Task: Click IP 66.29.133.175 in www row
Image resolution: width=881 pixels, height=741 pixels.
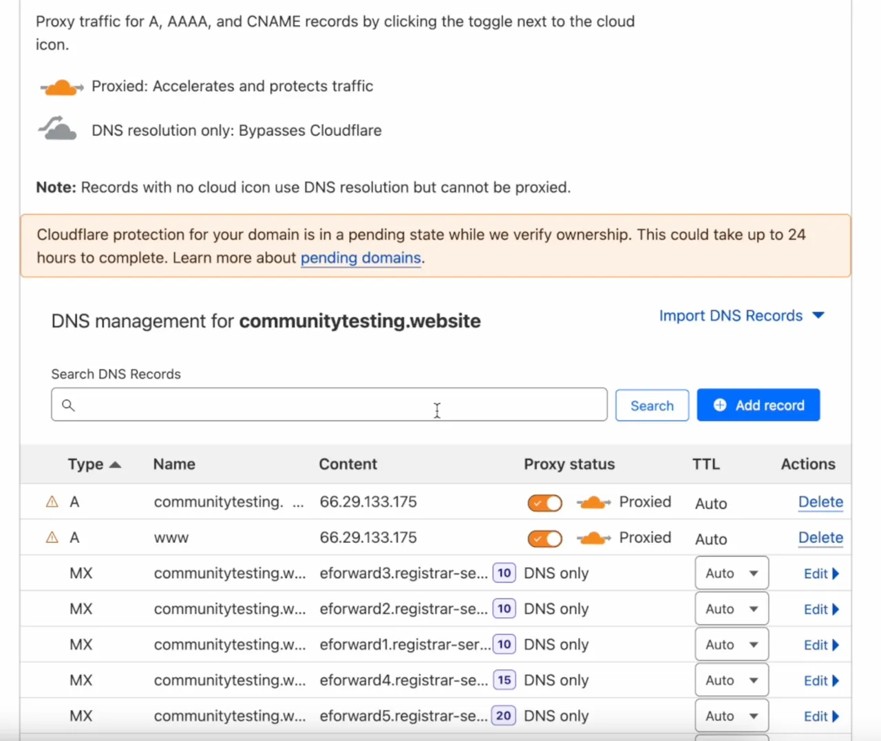Action: [368, 538]
